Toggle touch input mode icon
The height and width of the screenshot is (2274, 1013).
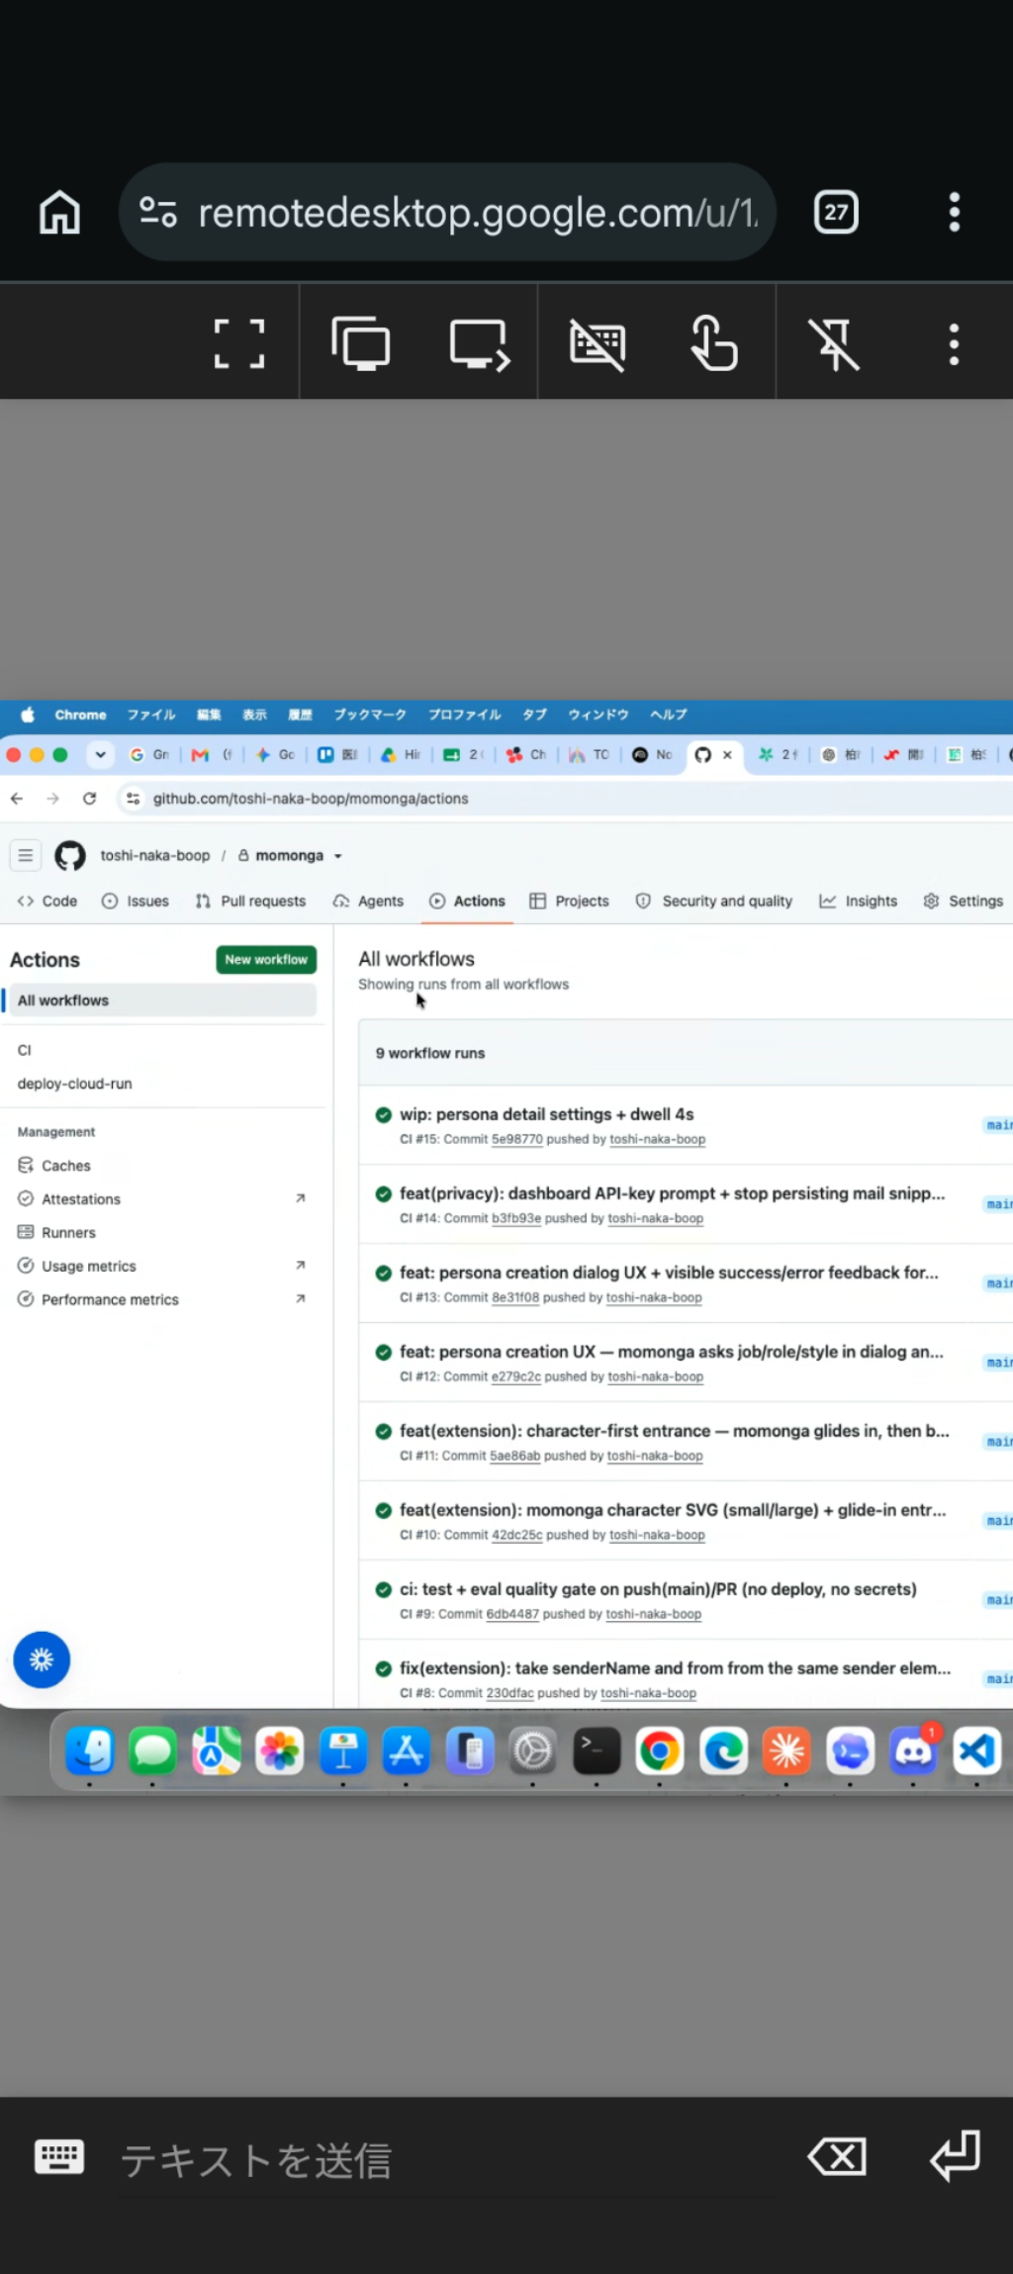[715, 343]
